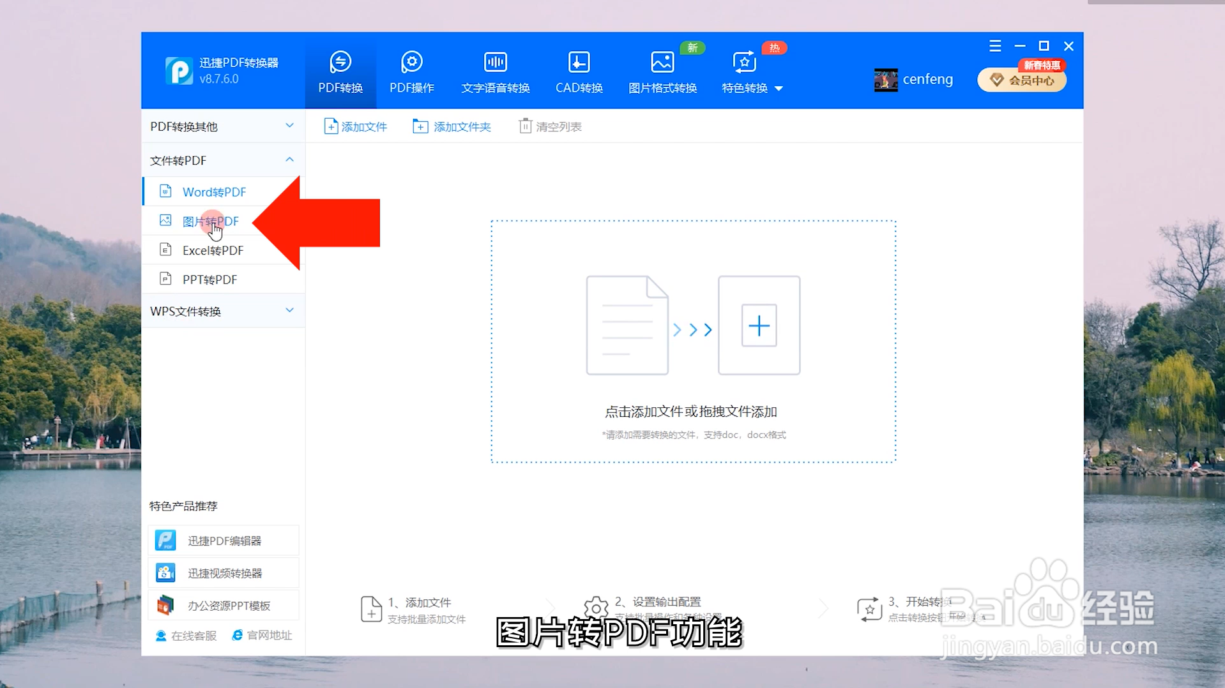Open 办公资源PPT模板
This screenshot has width=1225, height=688.
tap(223, 604)
